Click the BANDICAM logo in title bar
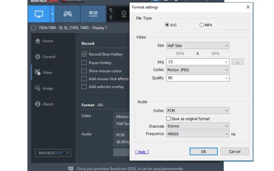This screenshot has width=274, height=171. tap(45, 1)
